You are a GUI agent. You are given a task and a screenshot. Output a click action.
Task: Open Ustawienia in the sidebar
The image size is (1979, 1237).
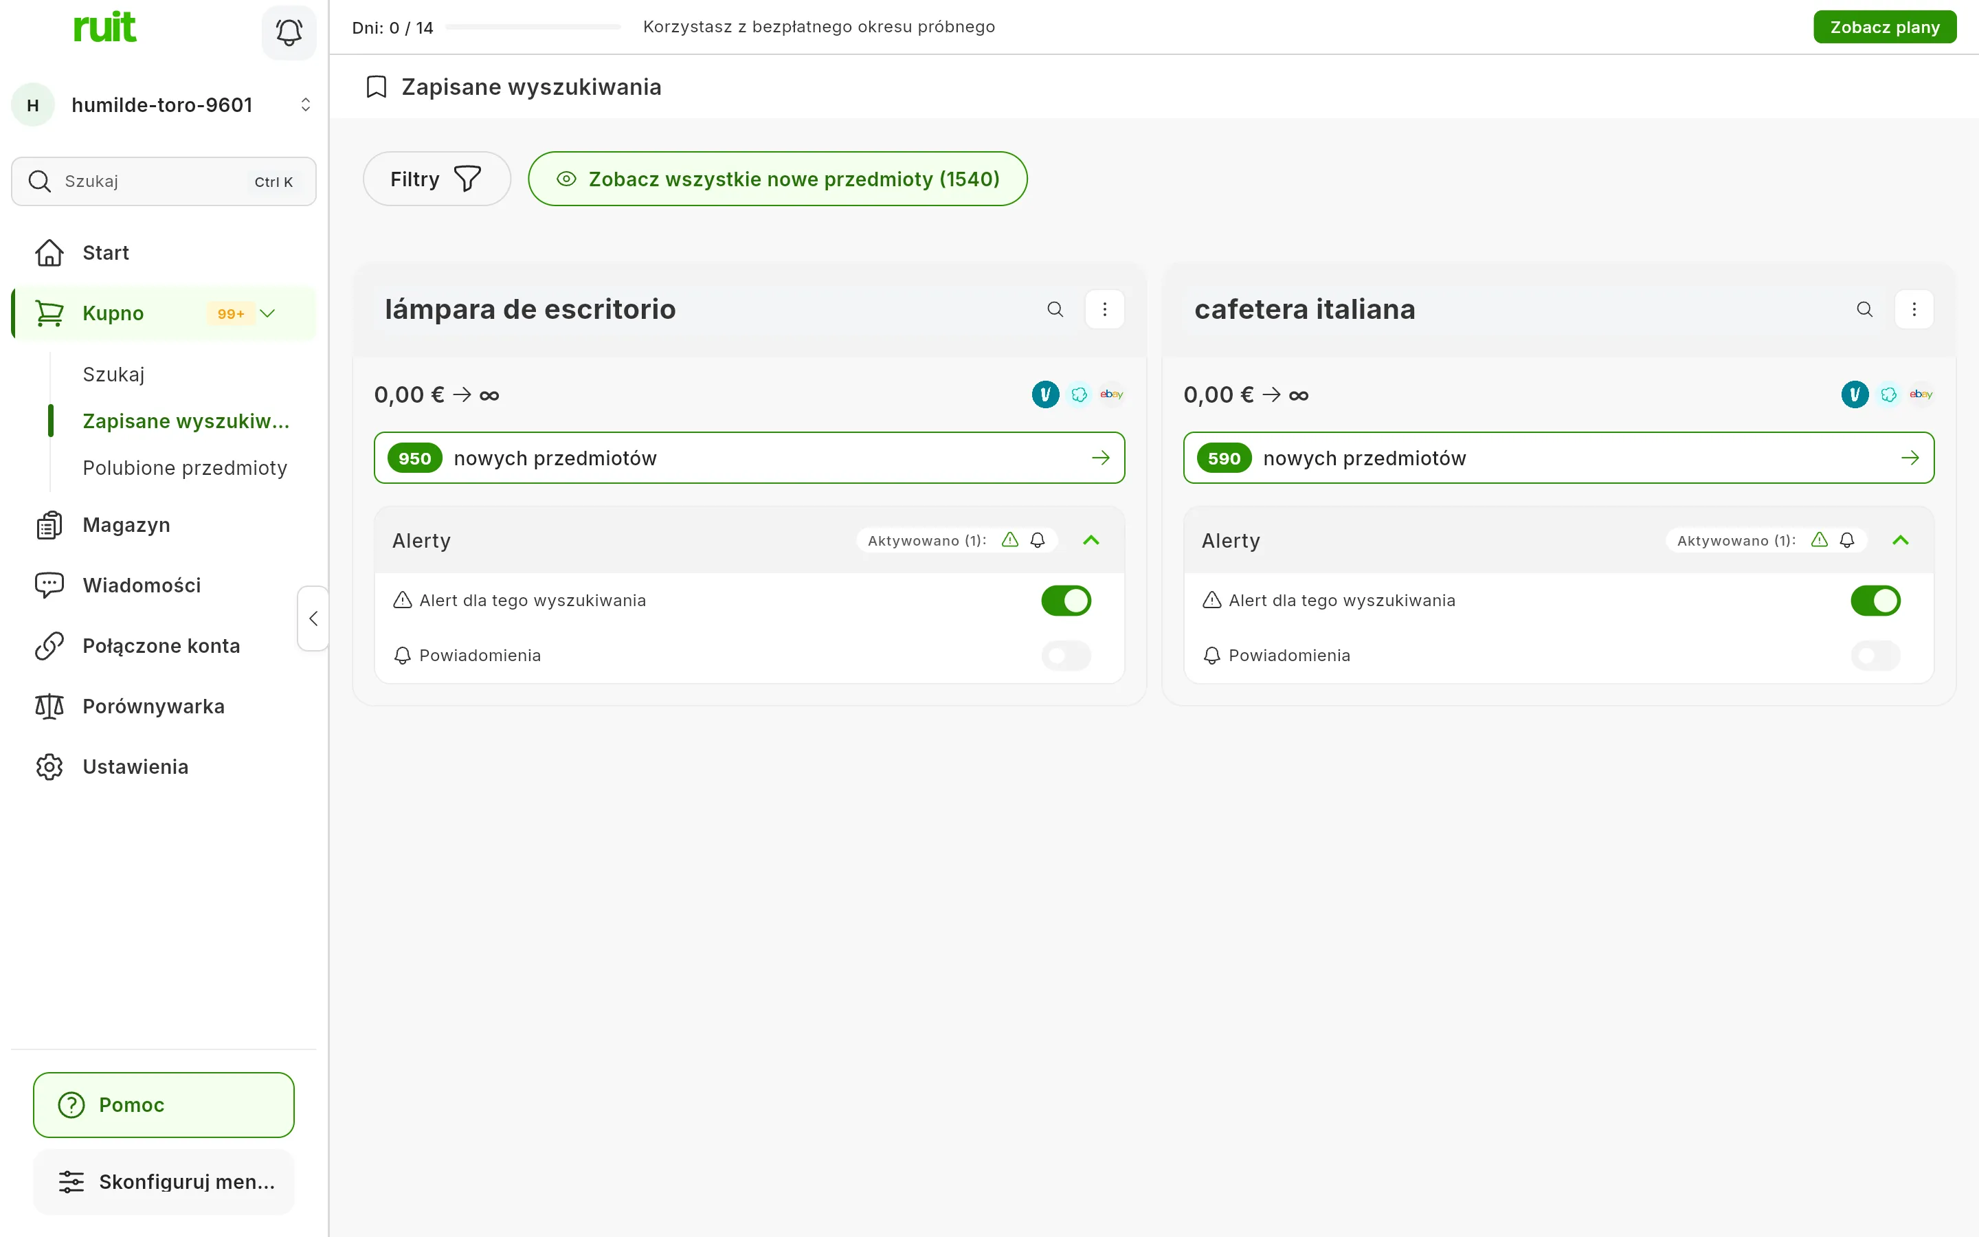164,766
